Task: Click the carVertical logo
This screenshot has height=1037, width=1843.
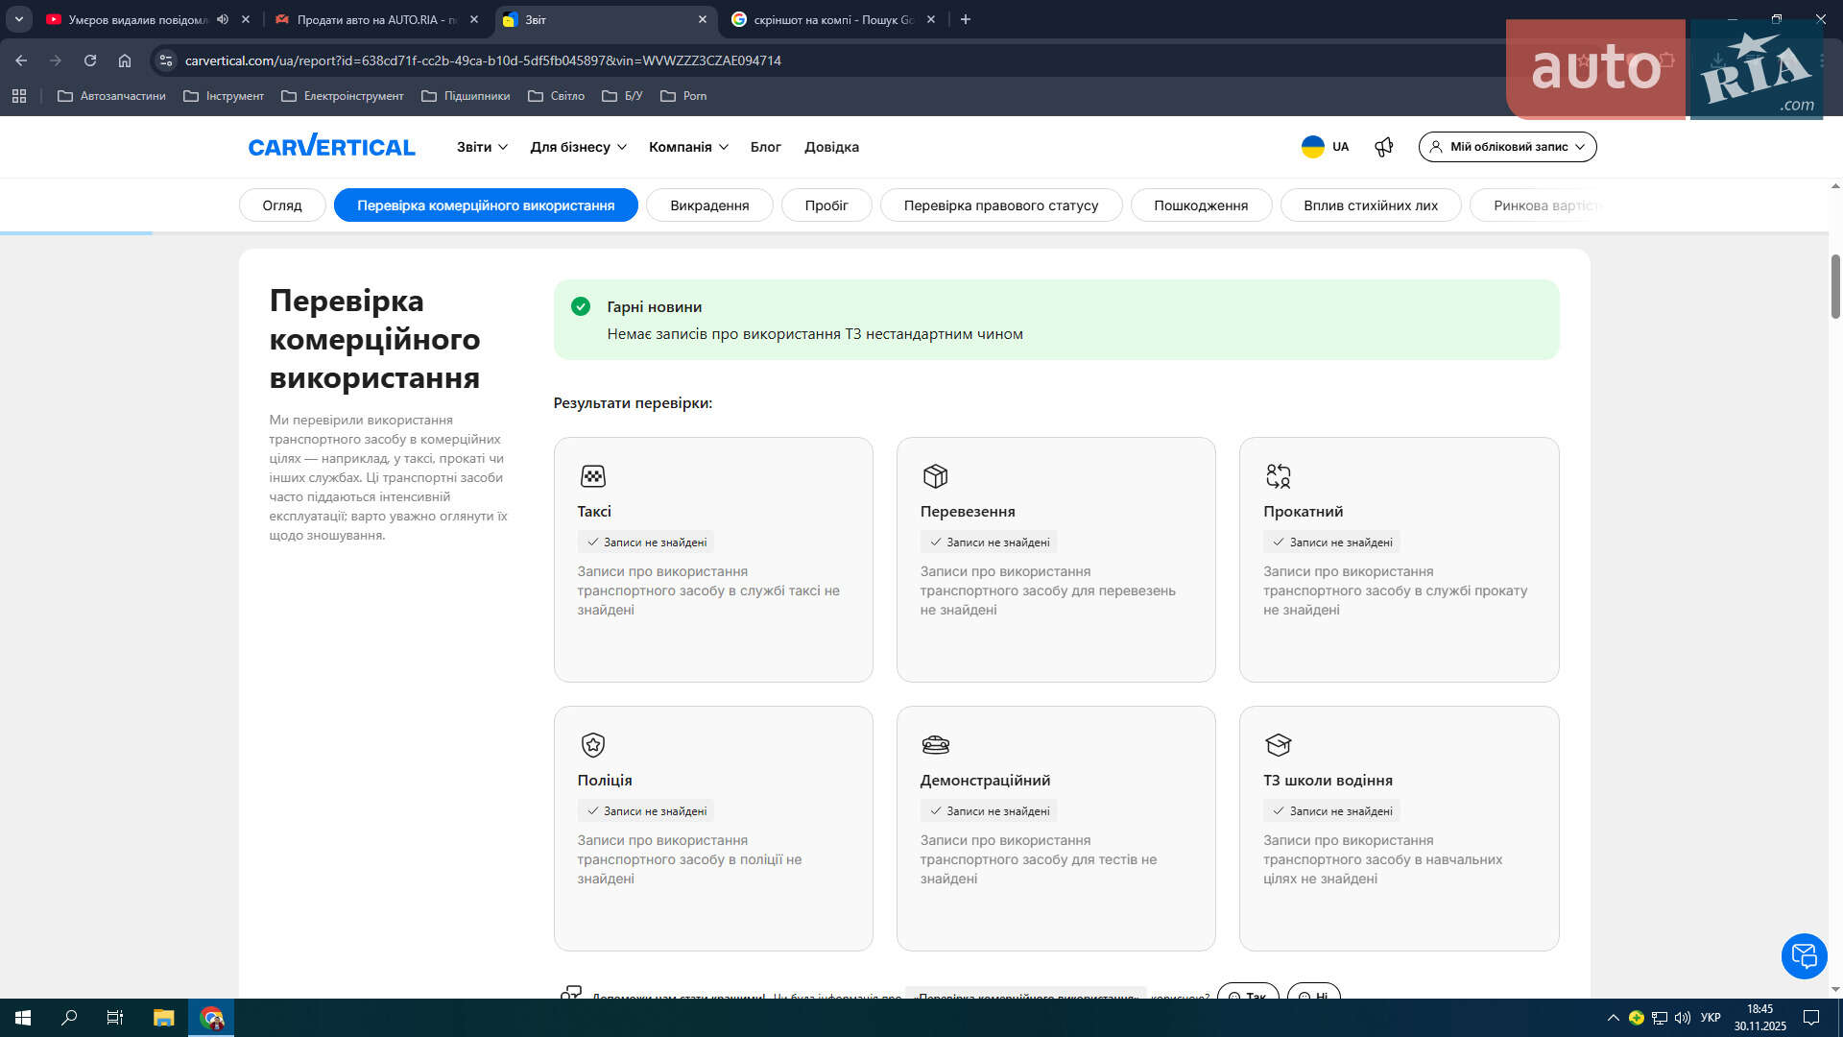Action: click(331, 146)
